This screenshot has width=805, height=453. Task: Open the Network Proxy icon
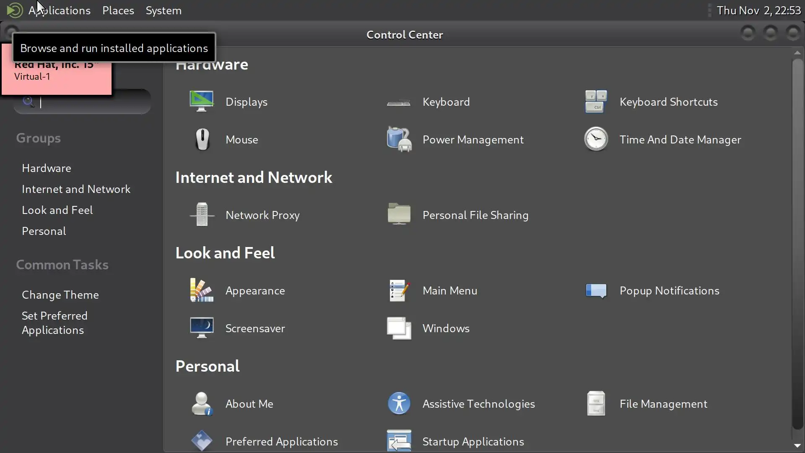[x=202, y=215]
